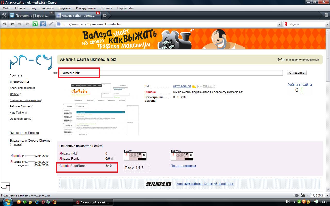Open Блоги для общения sidebar link
Screen dimensions: 330x206
[22, 88]
